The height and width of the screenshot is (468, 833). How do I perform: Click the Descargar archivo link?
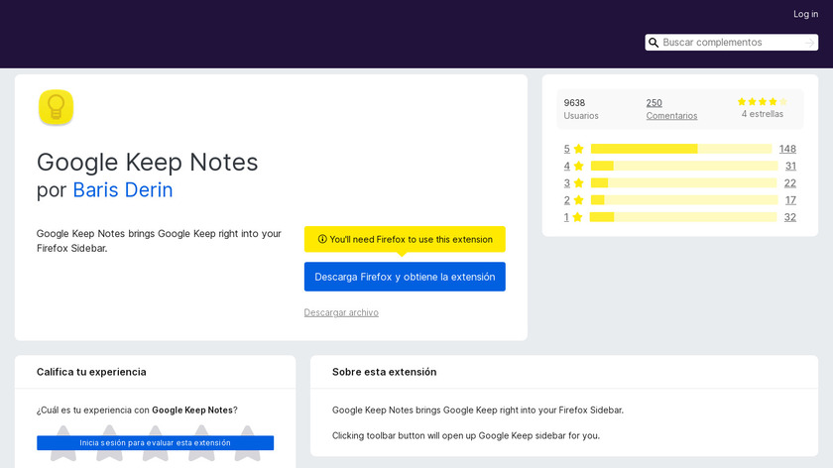click(341, 312)
